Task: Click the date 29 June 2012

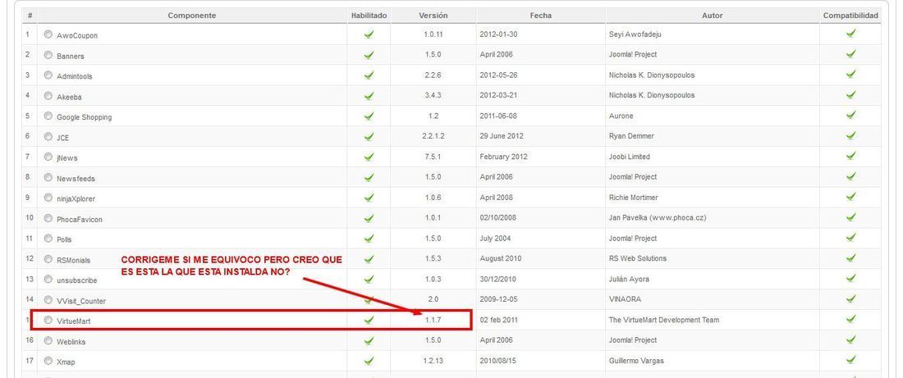Action: pos(502,136)
